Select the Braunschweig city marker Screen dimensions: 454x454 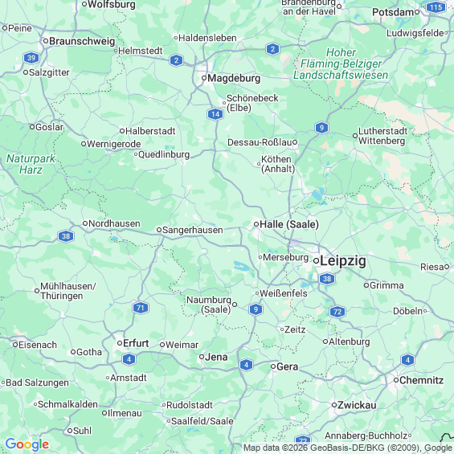pos(46,41)
